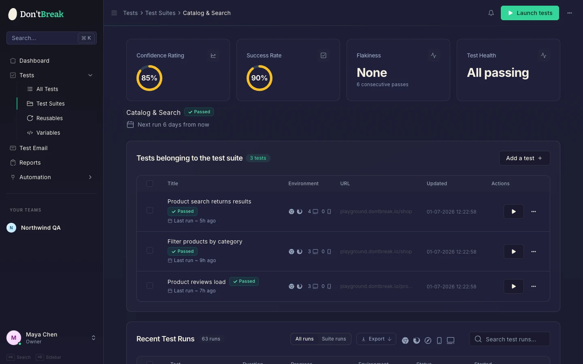
Task: Go to Test Suites in the breadcrumb
Action: (x=160, y=13)
